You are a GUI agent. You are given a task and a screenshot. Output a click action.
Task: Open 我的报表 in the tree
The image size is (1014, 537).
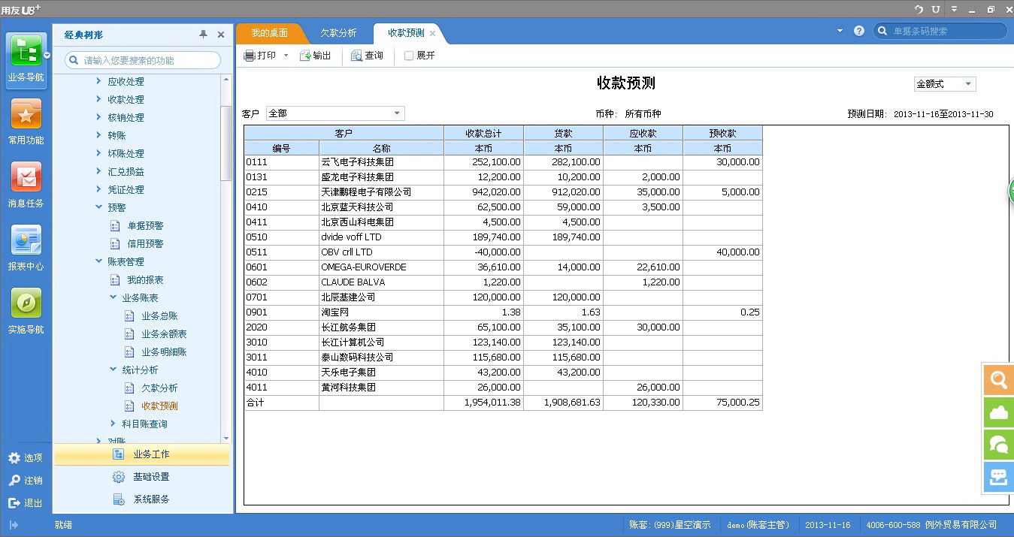(145, 279)
